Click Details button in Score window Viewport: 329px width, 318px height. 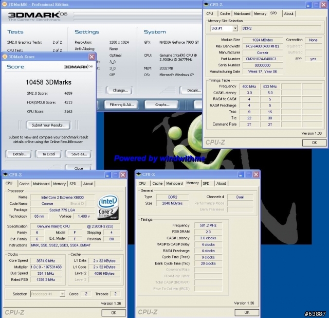point(20,154)
